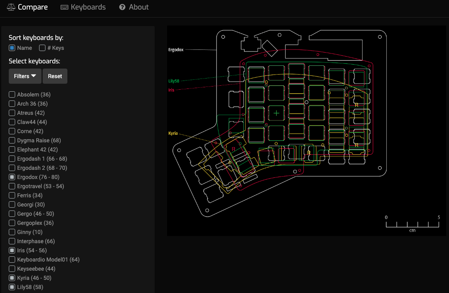The width and height of the screenshot is (449, 293).
Task: Enable the Arch 36 (36) checkbox
Action: pyautogui.click(x=12, y=104)
